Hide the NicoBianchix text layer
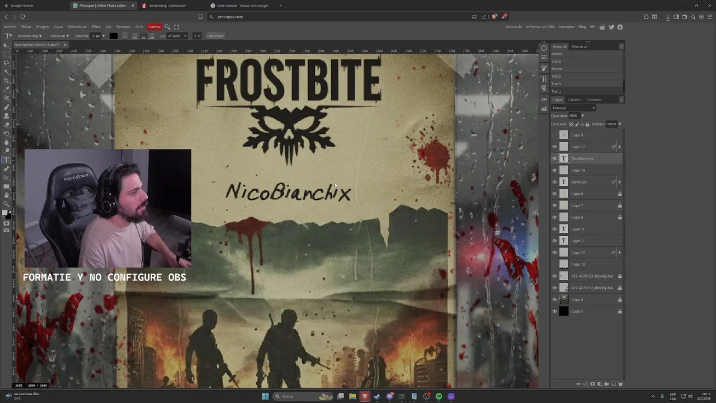Viewport: 716px width, 403px height. click(x=554, y=158)
